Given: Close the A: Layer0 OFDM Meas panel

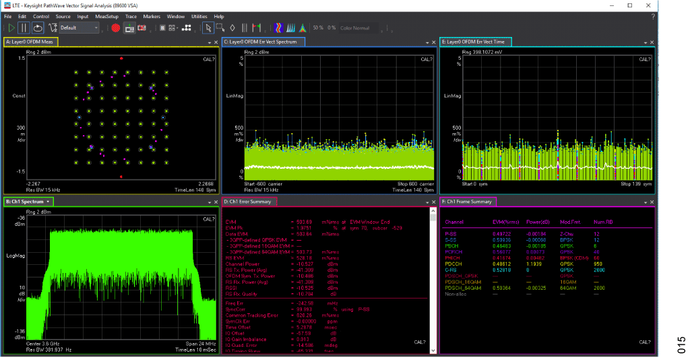Looking at the screenshot, I should (x=216, y=42).
